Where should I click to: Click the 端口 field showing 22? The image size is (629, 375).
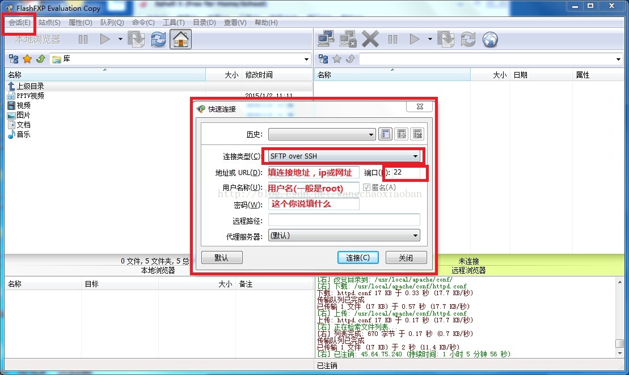coord(406,172)
